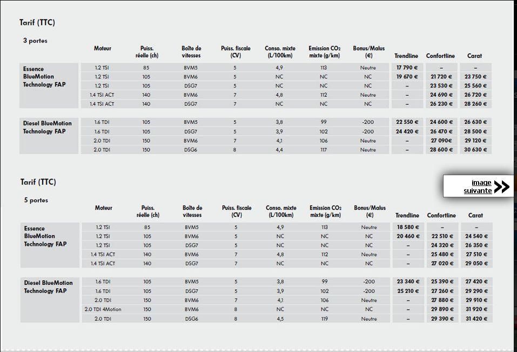This screenshot has width=517, height=352.
Task: Click the '3 portes' section heading
Action: [35, 41]
